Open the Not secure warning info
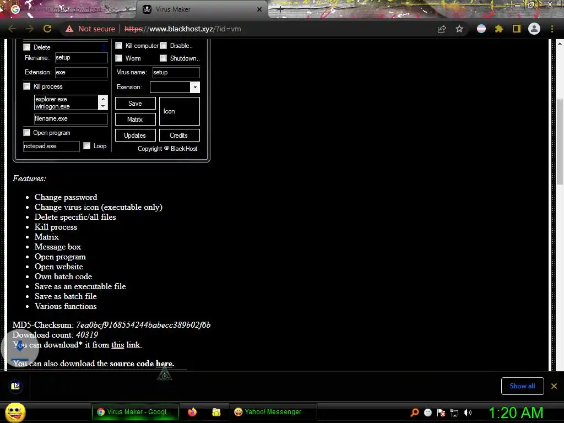The width and height of the screenshot is (564, 423). [90, 29]
